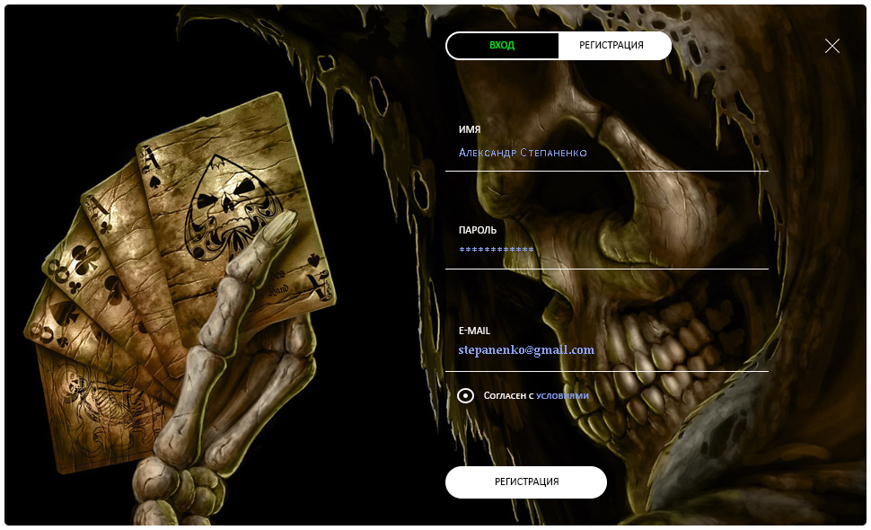Open the условиями terms link
This screenshot has height=530, width=871.
point(562,395)
